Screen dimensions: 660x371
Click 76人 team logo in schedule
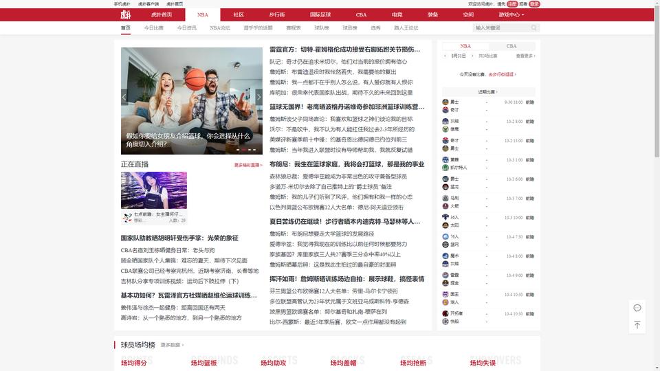(445, 236)
